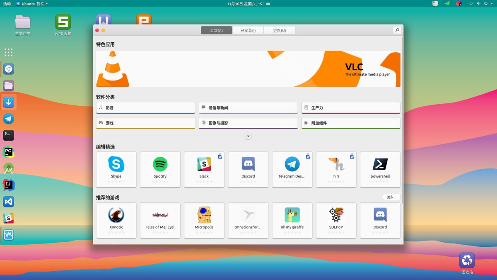Viewport: 497px width, 280px height.
Task: Open the system power menu
Action: [487, 4]
